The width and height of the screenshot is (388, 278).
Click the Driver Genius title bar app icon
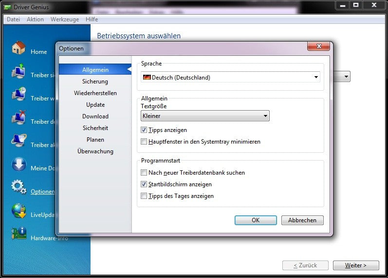click(x=7, y=7)
